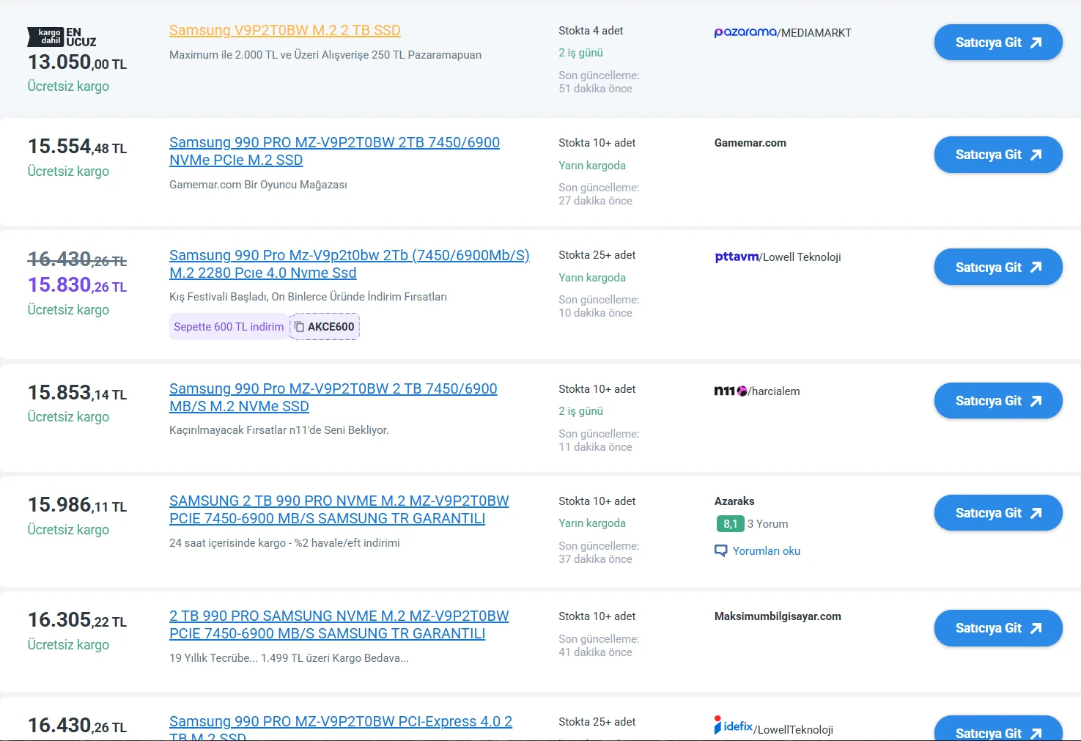Click the 15.554,48 TL price

[77, 147]
